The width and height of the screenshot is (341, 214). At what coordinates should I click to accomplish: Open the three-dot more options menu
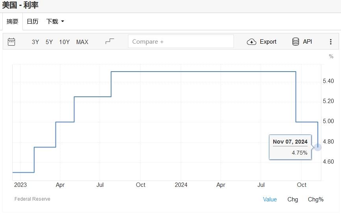click(330, 42)
